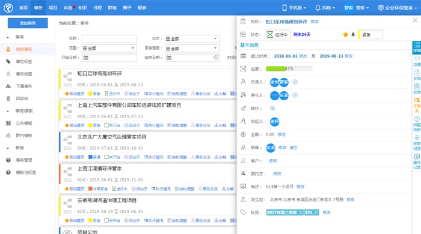Open the 项目 top menu
Viewport: 421px width, 234px height.
(x=53, y=8)
